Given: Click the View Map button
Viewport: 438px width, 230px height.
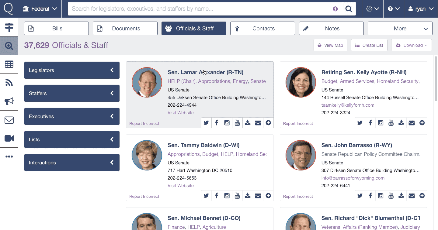Looking at the screenshot, I should click(330, 45).
